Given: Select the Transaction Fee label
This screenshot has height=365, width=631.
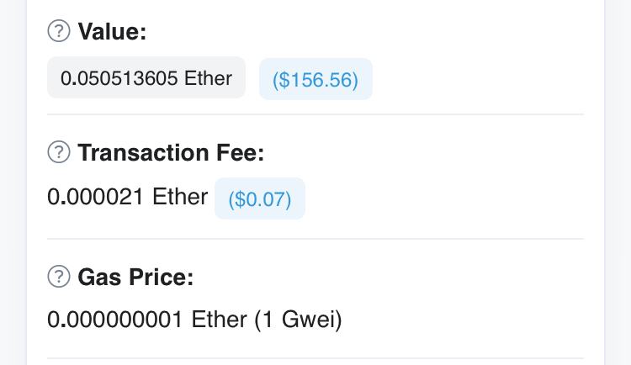Looking at the screenshot, I should (171, 152).
